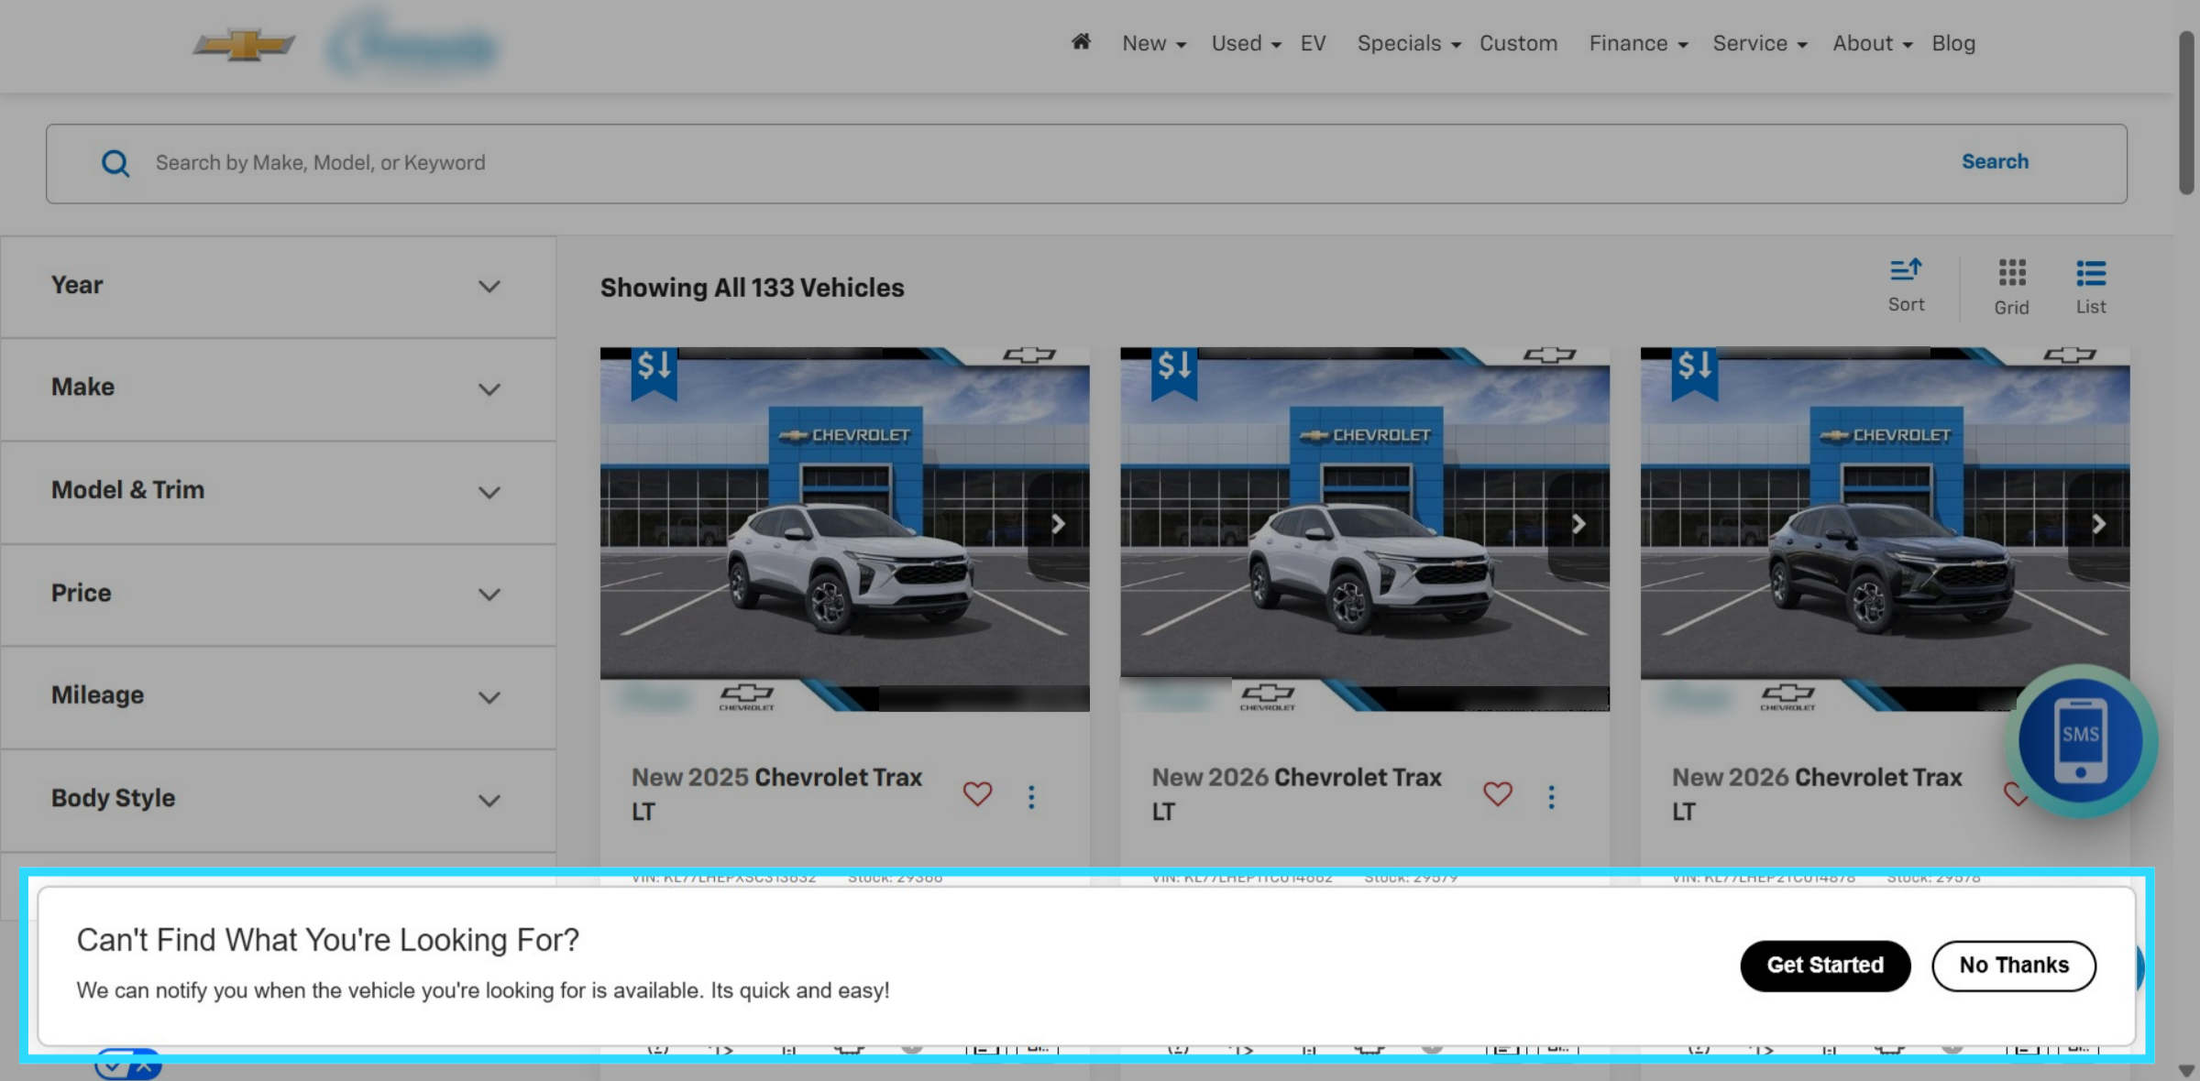Favorite the 2025 Chevrolet Trax LT
The height and width of the screenshot is (1081, 2200).
pos(977,793)
